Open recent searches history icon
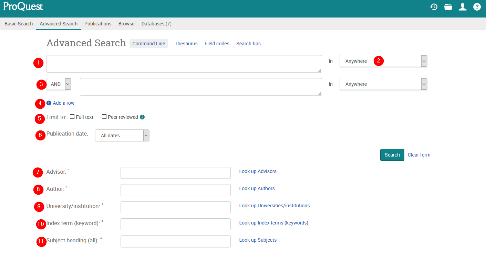 [434, 7]
